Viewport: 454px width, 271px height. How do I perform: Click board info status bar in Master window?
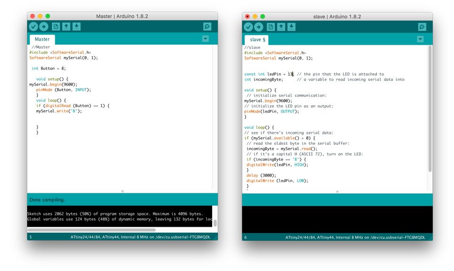coord(140,237)
